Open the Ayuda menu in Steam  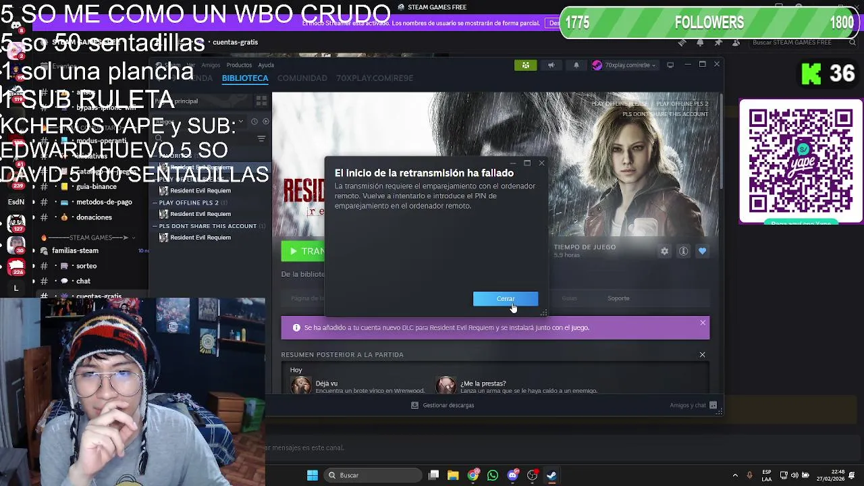tap(266, 65)
